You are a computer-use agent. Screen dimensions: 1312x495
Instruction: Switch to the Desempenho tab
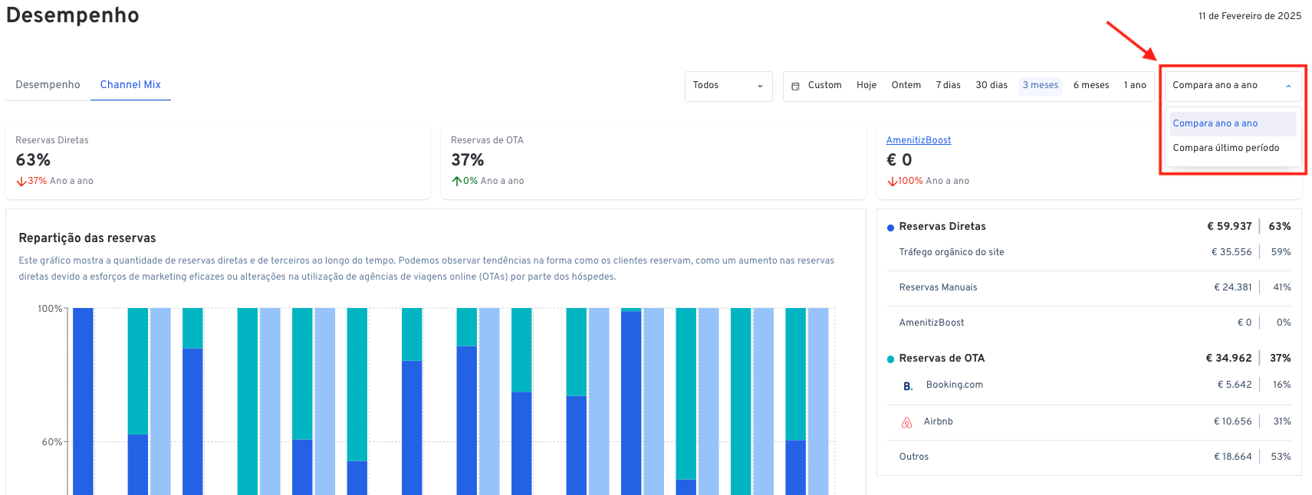48,85
